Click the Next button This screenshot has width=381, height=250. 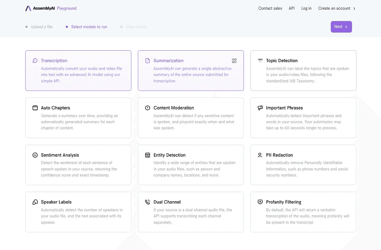341,27
